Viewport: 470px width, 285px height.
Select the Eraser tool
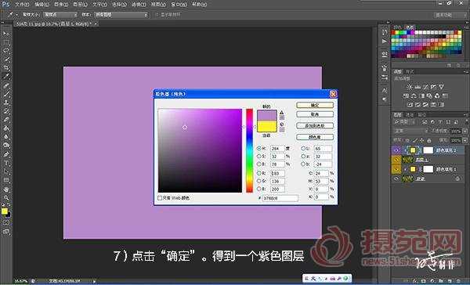click(6, 120)
